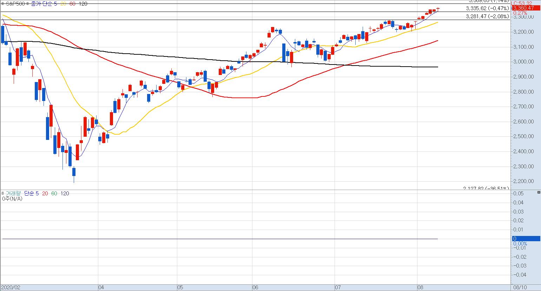
Task: Click the 단순 5 volume average label
Action: [31, 193]
